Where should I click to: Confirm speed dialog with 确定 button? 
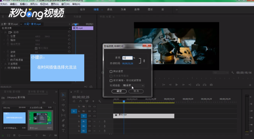tap(119, 91)
